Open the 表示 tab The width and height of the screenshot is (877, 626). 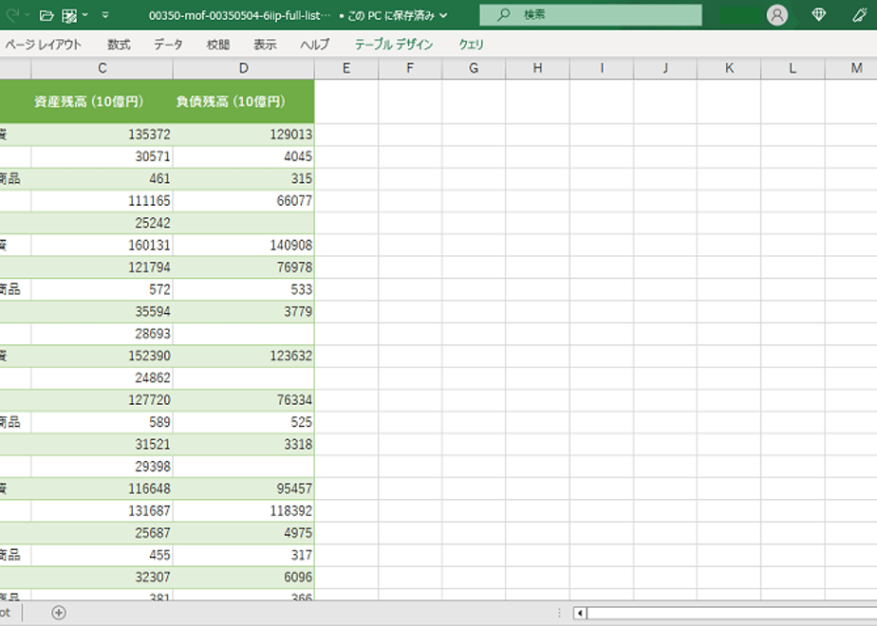click(x=265, y=45)
